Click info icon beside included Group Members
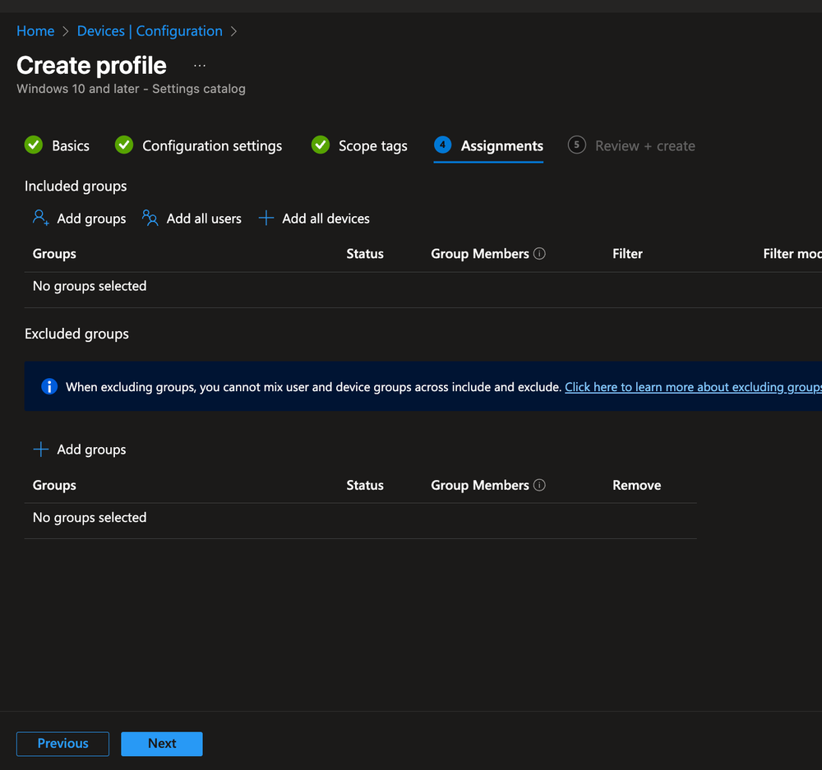 click(x=539, y=254)
